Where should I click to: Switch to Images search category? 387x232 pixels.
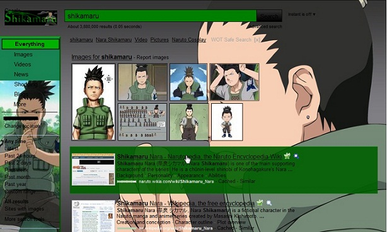tap(23, 55)
